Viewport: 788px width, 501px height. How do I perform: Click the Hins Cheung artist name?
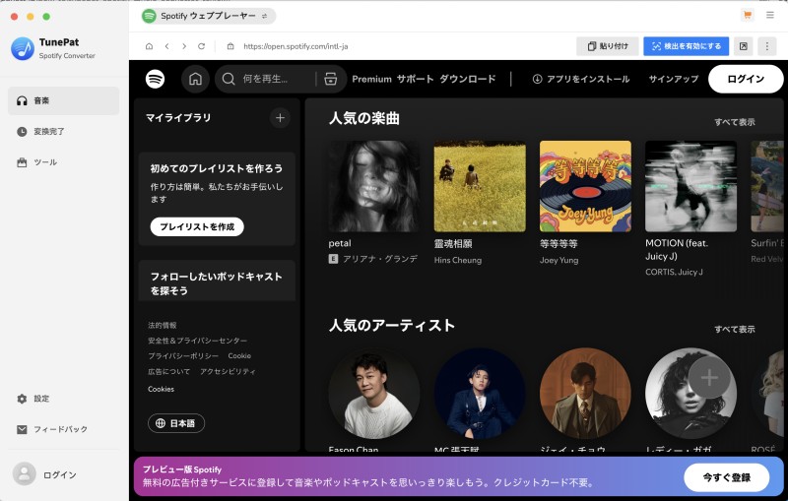(x=458, y=260)
